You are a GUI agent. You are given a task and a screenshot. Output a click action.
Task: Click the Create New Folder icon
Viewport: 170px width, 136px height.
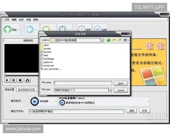tap(119, 40)
